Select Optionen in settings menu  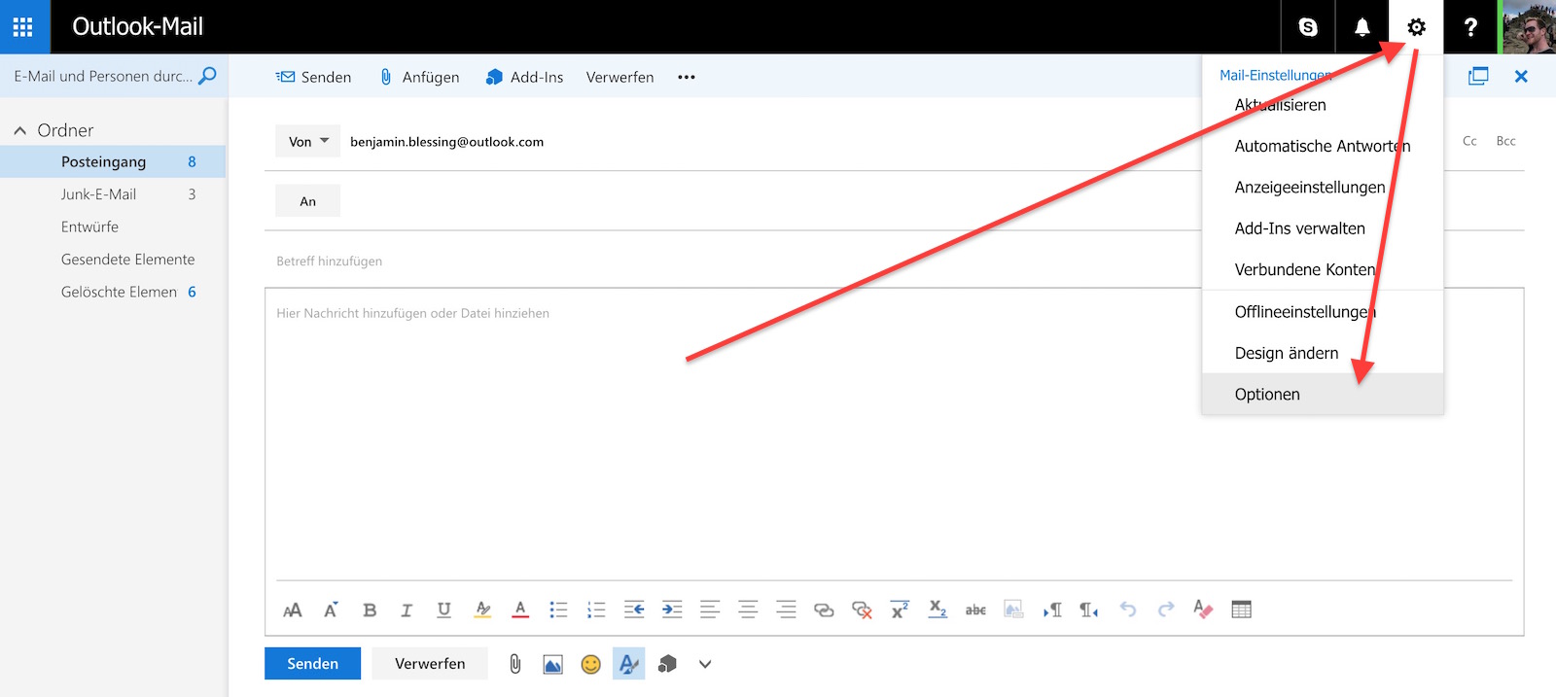pyautogui.click(x=1323, y=394)
